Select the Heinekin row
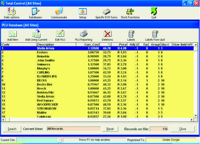Viewport: 200px width, 144px height. coord(97,56)
